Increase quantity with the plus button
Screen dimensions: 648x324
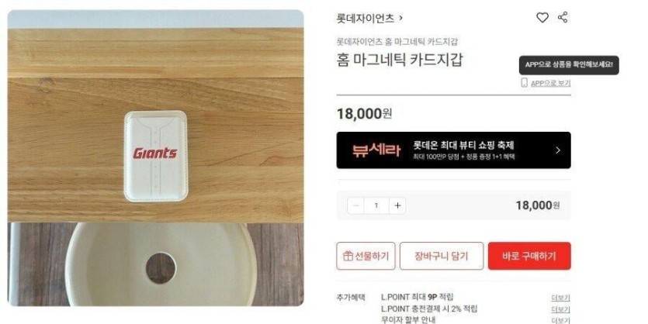click(397, 205)
